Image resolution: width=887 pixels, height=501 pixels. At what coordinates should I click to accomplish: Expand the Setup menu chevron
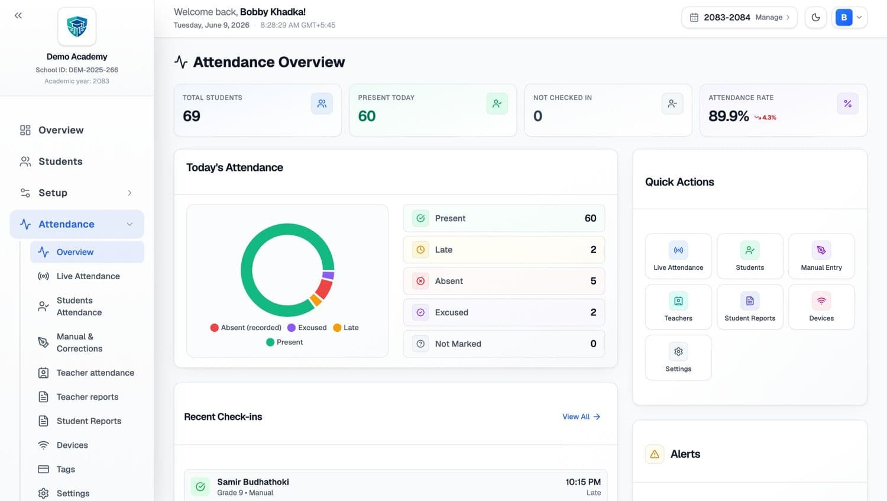(x=130, y=193)
